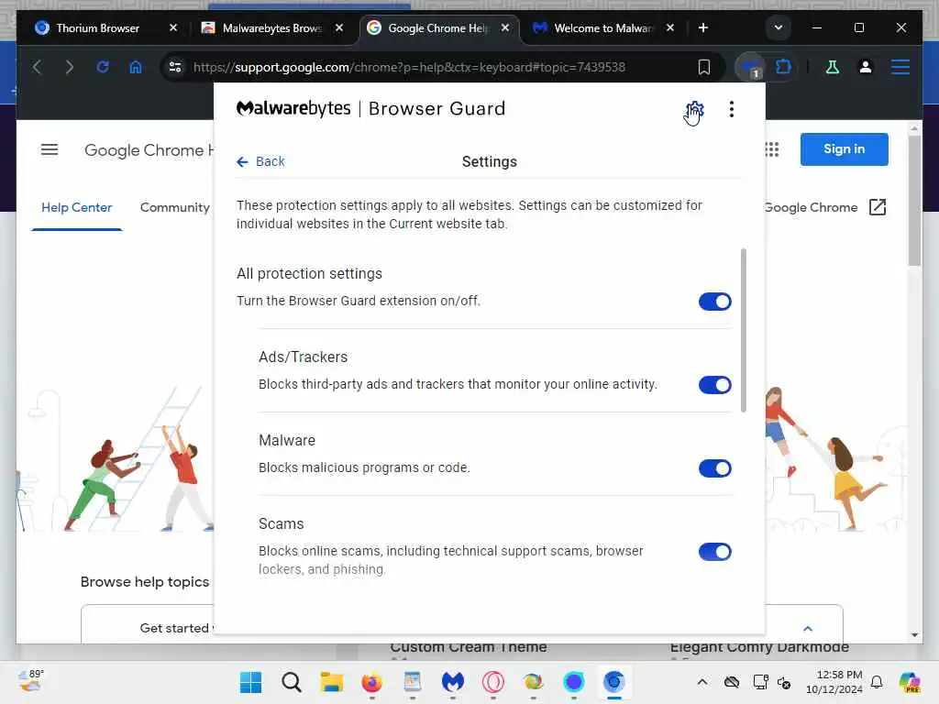Toggle the Scams protection switch
The width and height of the screenshot is (939, 704).
(715, 552)
